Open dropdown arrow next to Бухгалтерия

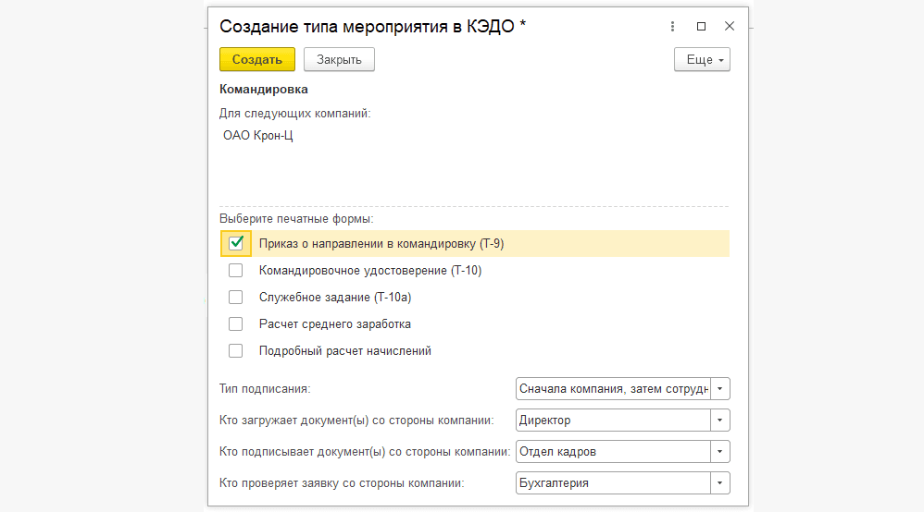click(x=720, y=483)
